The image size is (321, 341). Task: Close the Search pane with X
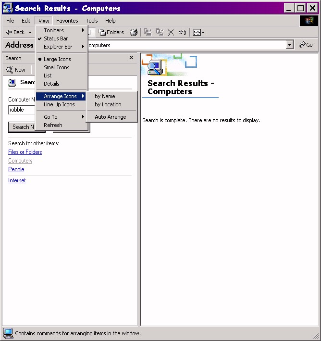coord(131,58)
